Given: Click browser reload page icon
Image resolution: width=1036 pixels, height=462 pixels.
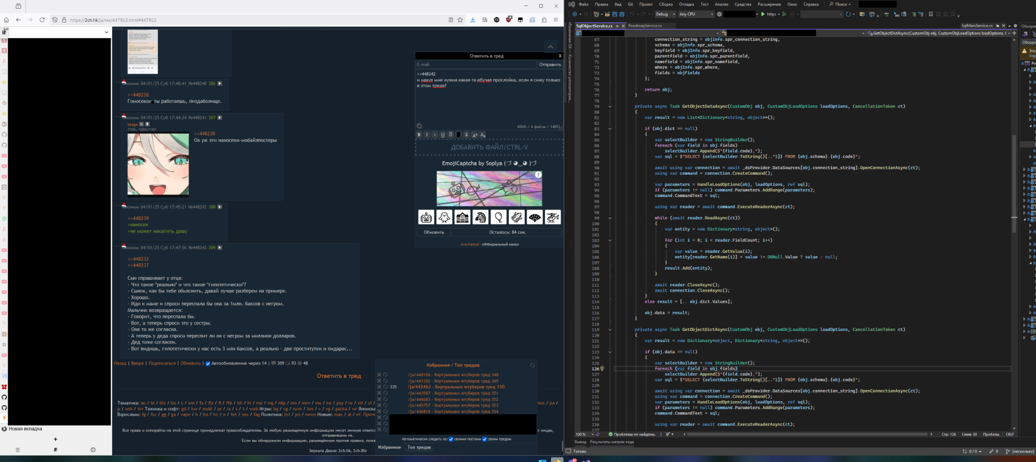Looking at the screenshot, I should [42, 20].
